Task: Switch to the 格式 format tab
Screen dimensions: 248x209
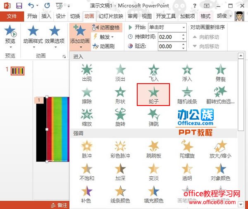Action: [205, 16]
